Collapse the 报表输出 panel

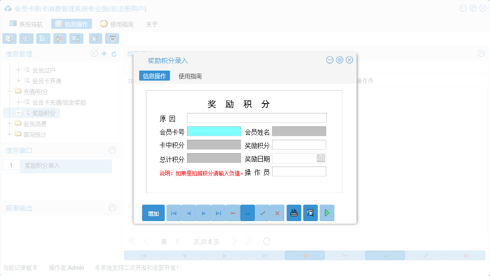pos(112,208)
